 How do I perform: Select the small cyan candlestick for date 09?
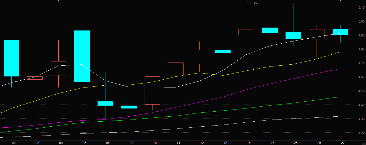coord(129,107)
